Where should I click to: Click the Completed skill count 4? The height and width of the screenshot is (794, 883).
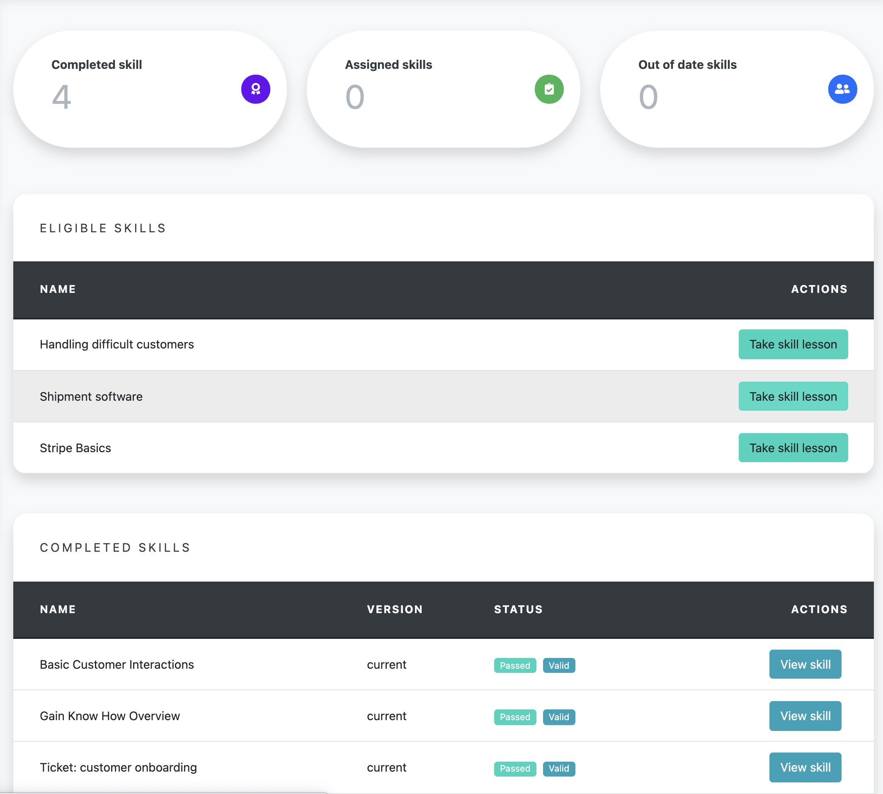point(61,97)
